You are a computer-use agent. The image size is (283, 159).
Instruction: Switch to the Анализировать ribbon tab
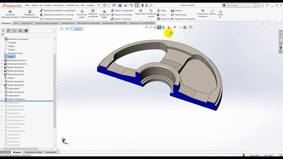coord(68,23)
